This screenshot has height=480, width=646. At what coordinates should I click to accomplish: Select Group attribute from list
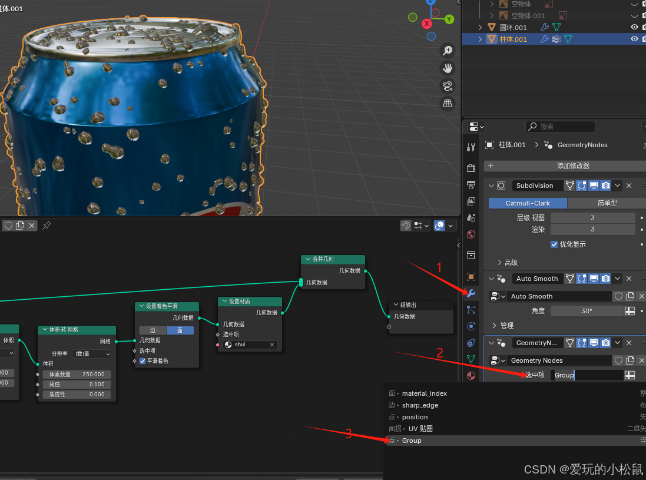point(515,441)
